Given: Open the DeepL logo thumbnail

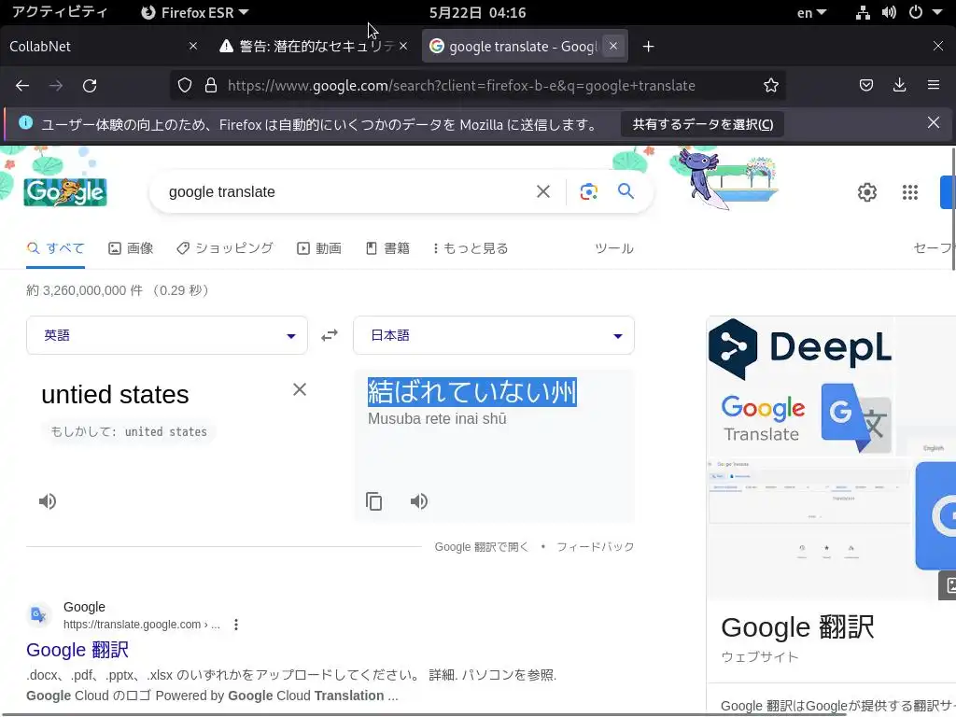Looking at the screenshot, I should [800, 347].
